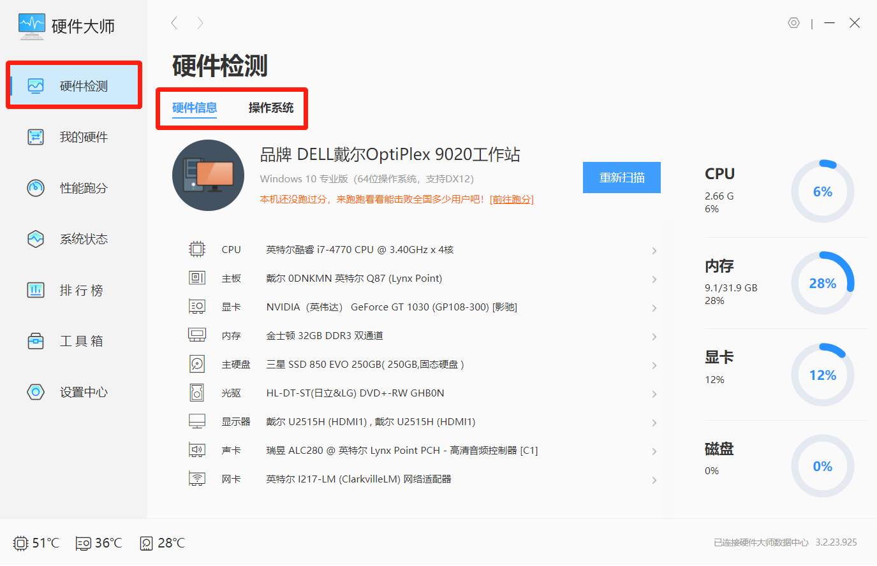Click the 设置中心 hexagon gear icon
This screenshot has height=566, width=877.
[x=36, y=392]
